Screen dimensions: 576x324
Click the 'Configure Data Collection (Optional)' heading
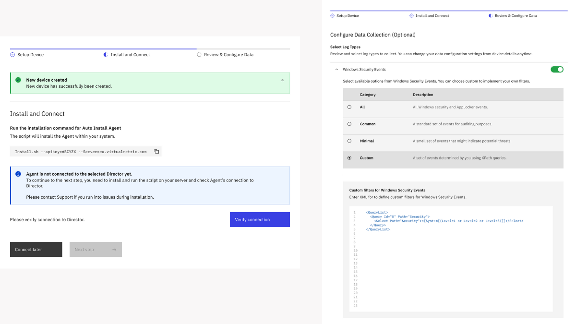pyautogui.click(x=373, y=35)
